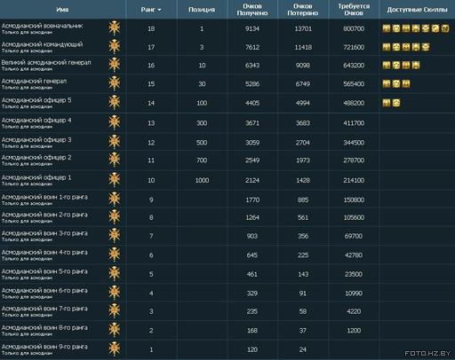Click the Требуется Очков column header
This screenshot has width=455, height=360.
[x=354, y=10]
